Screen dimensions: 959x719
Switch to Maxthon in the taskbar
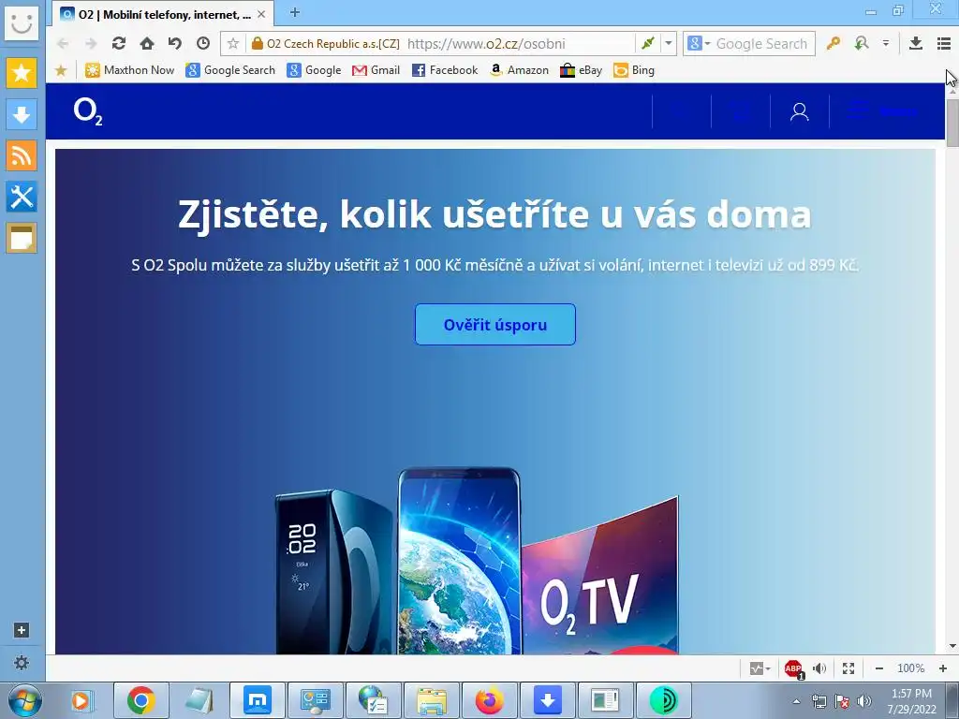258,700
